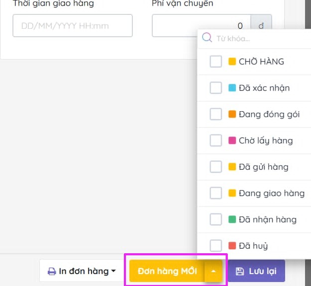Click the floppy disk save icon

tap(240, 272)
